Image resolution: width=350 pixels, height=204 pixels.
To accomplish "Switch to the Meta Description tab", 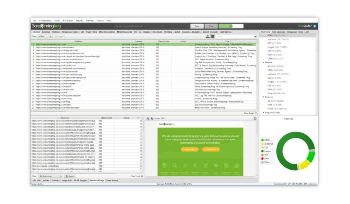I will [107, 32].
